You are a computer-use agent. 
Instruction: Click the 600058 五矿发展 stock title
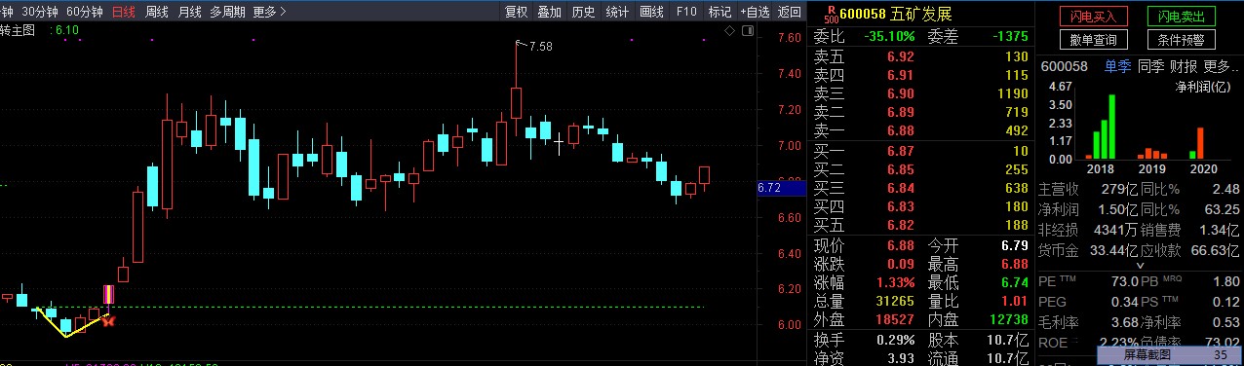895,14
